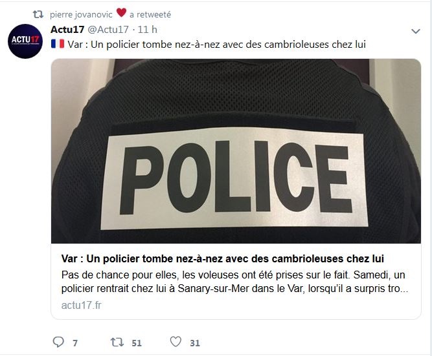Click the article description excerpt
The height and width of the screenshot is (356, 432).
pyautogui.click(x=234, y=282)
